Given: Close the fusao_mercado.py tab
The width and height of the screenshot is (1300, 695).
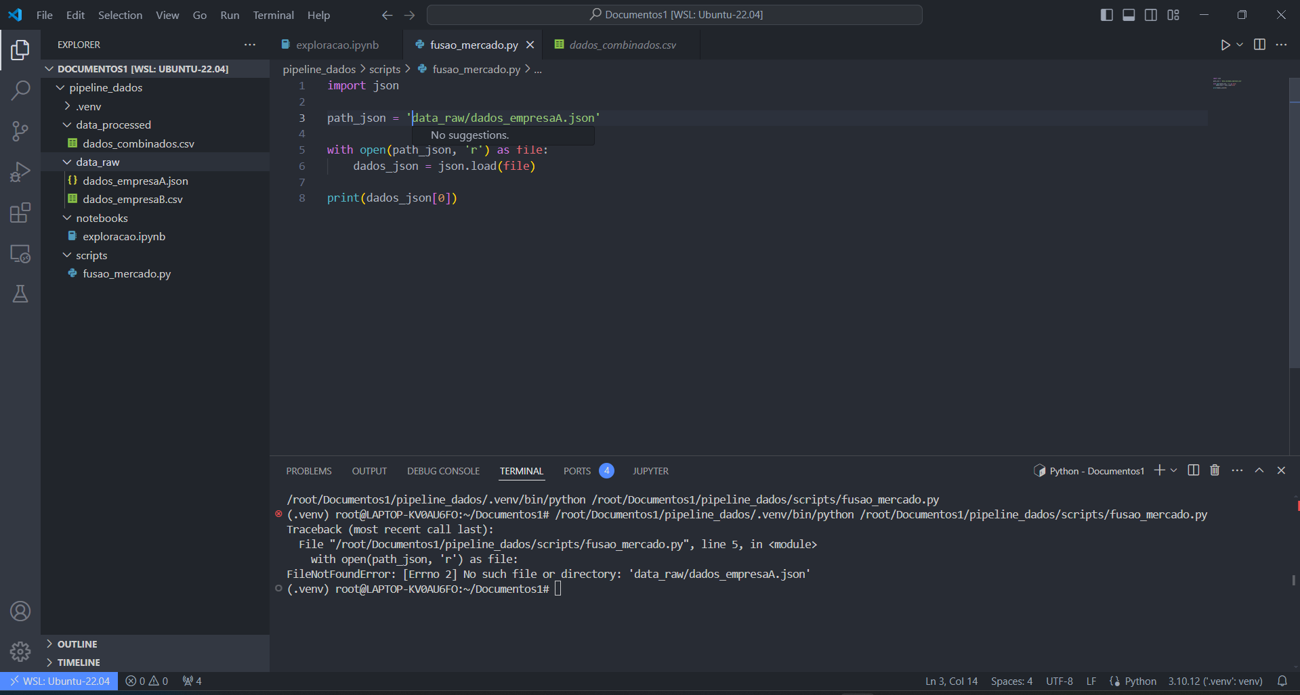Looking at the screenshot, I should (x=530, y=45).
